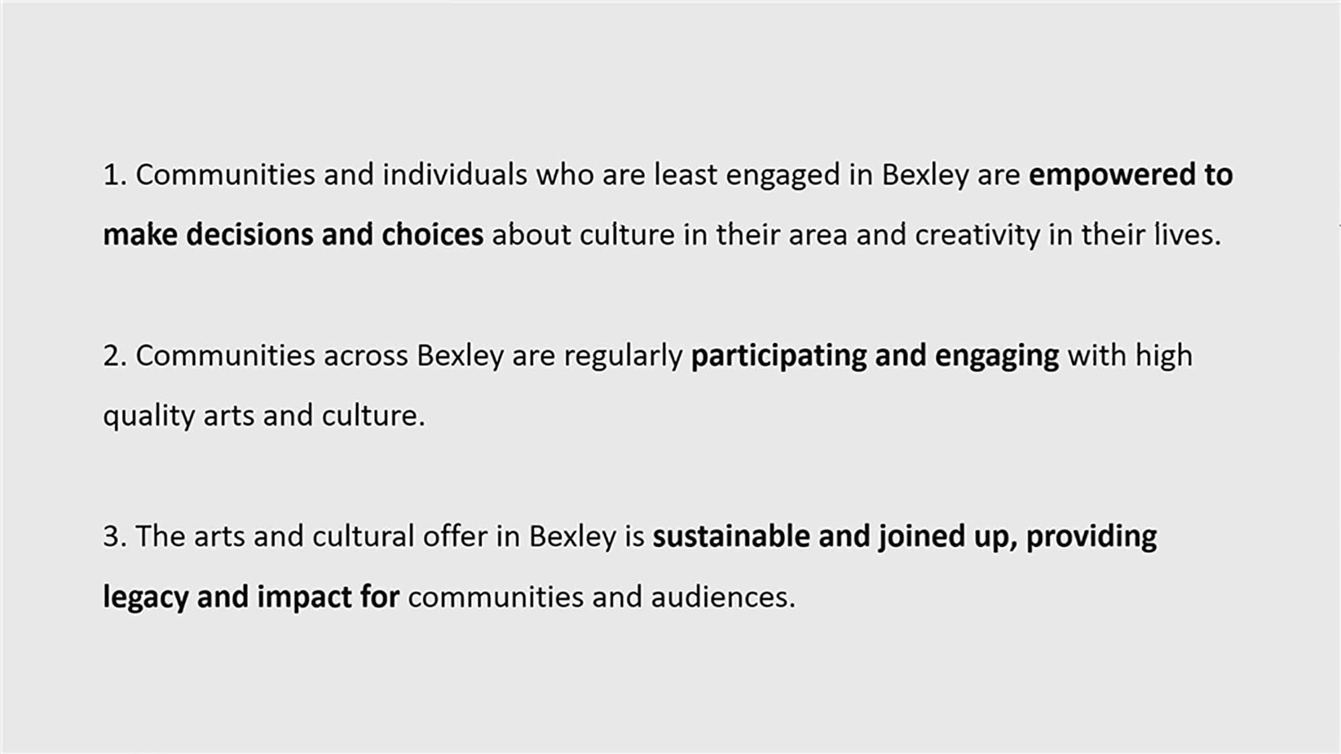Click the words "with high" in point two

(x=1130, y=356)
